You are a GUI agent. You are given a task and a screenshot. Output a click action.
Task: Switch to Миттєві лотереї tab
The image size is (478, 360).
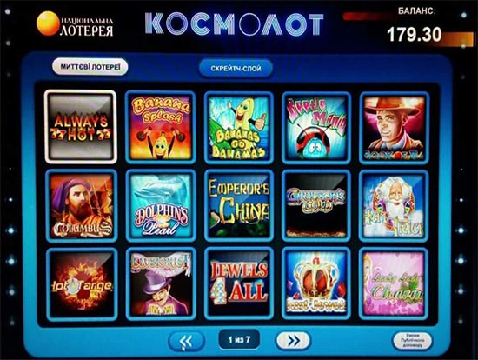click(x=90, y=67)
